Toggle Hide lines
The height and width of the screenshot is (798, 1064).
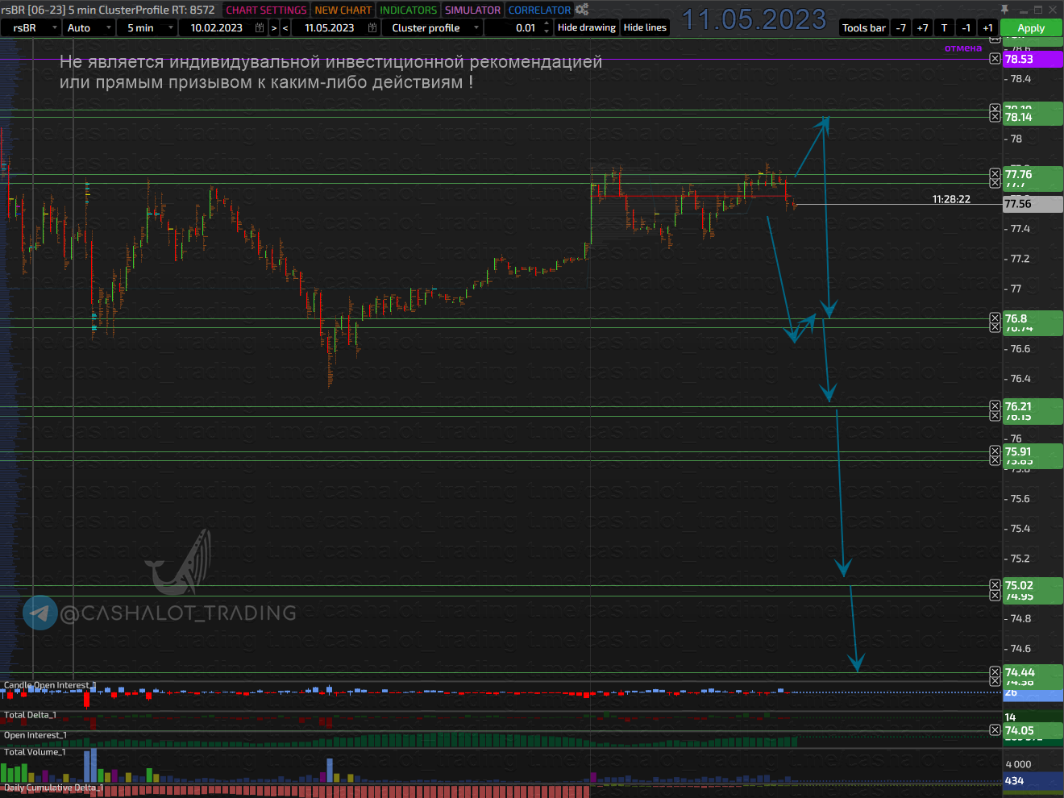tap(645, 27)
